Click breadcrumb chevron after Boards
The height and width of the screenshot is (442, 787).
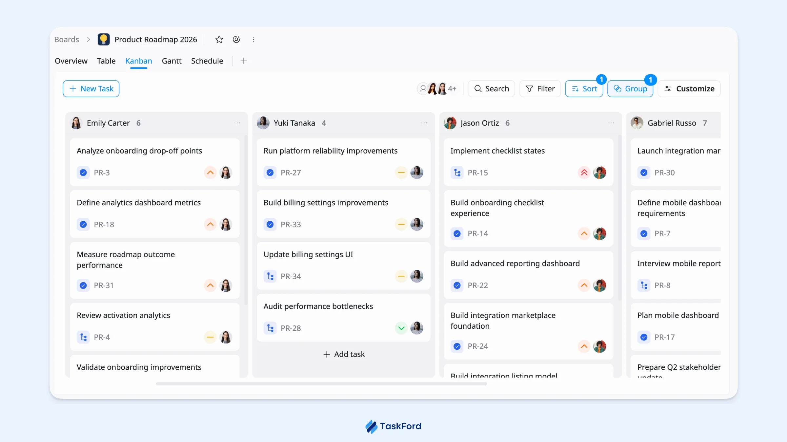pyautogui.click(x=88, y=40)
